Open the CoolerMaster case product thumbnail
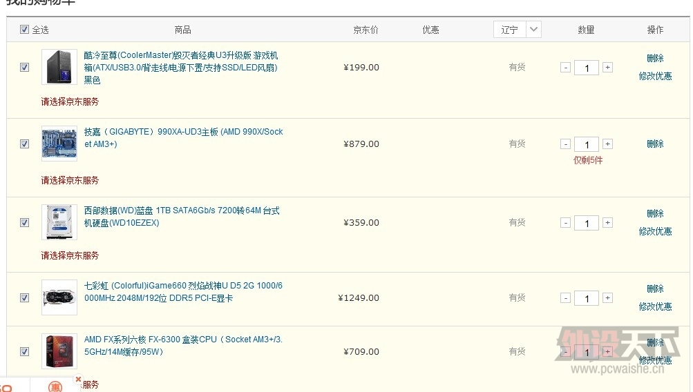The image size is (693, 392). tap(59, 67)
